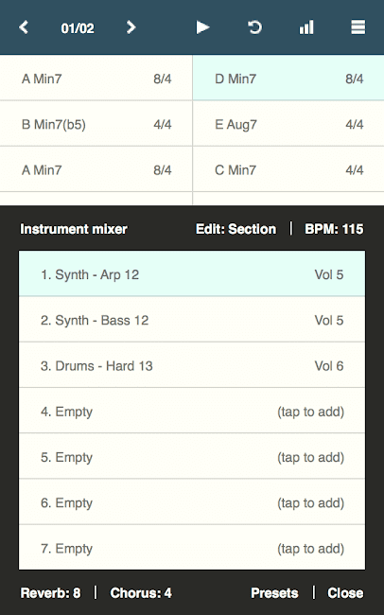
Task: Select the Synth - Arp 12 track
Action: [192, 273]
